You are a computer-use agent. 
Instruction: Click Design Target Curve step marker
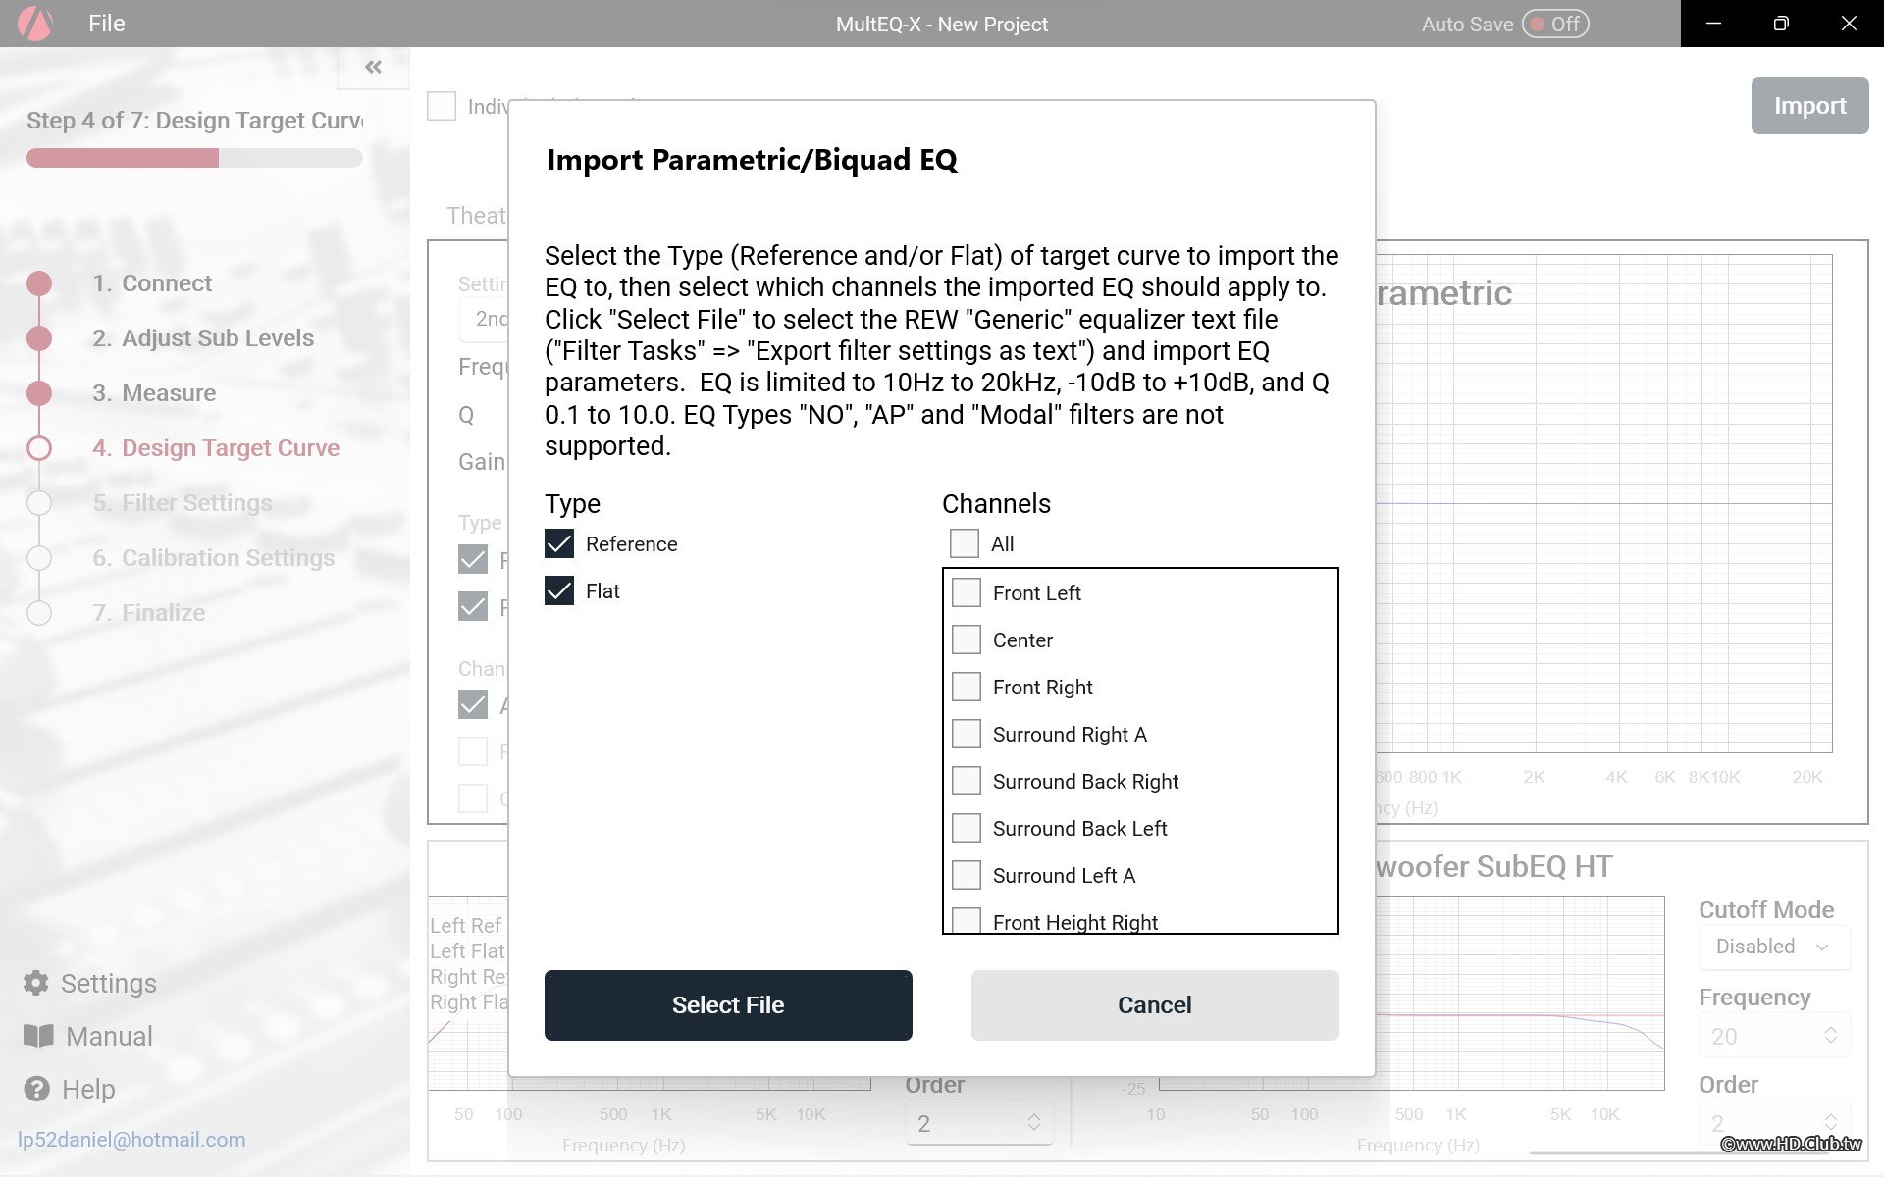(39, 448)
